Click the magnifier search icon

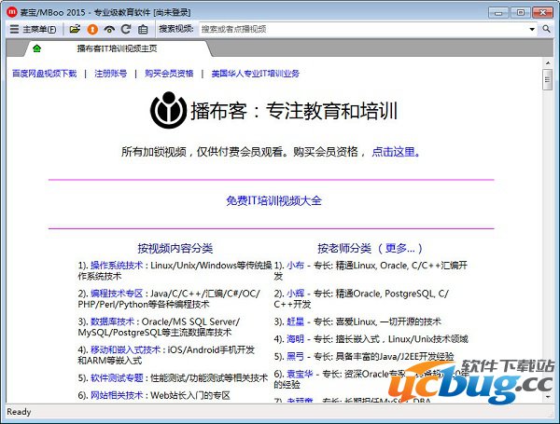click(x=546, y=29)
